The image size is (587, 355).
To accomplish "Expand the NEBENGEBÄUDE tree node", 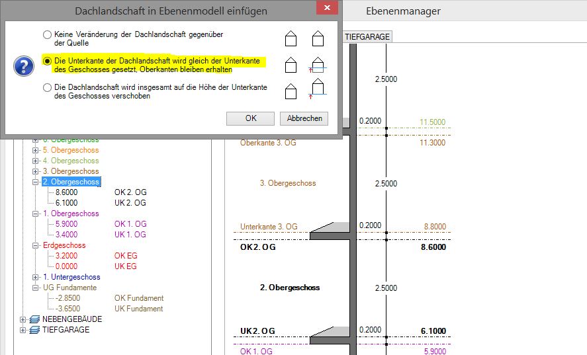I will 24,319.
